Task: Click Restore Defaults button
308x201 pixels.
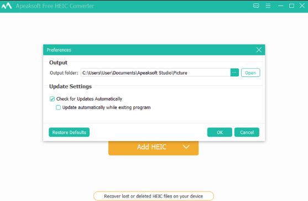Action: click(69, 132)
